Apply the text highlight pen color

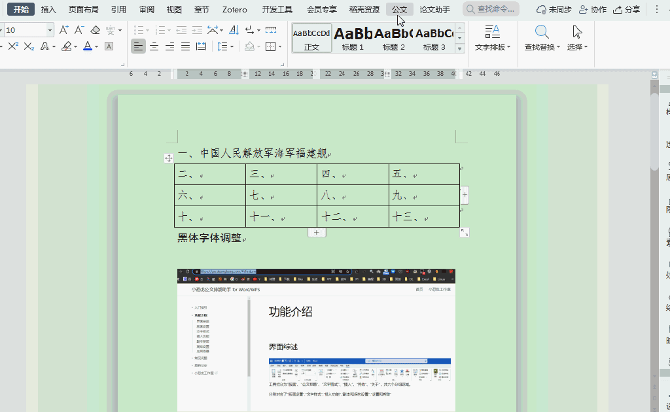[67, 46]
